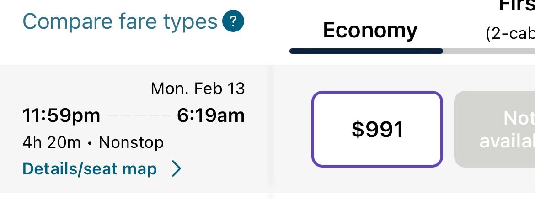Click the 6:19am arrival time
The height and width of the screenshot is (199, 535).
tap(211, 115)
